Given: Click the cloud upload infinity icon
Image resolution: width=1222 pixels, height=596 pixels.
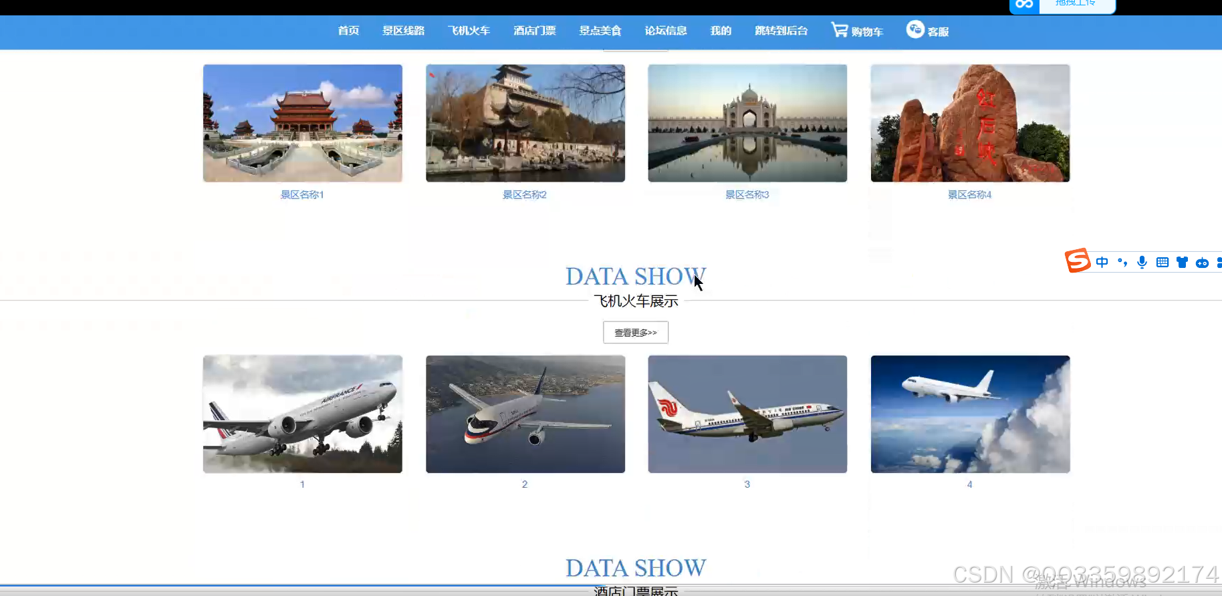Looking at the screenshot, I should pos(1024,5).
